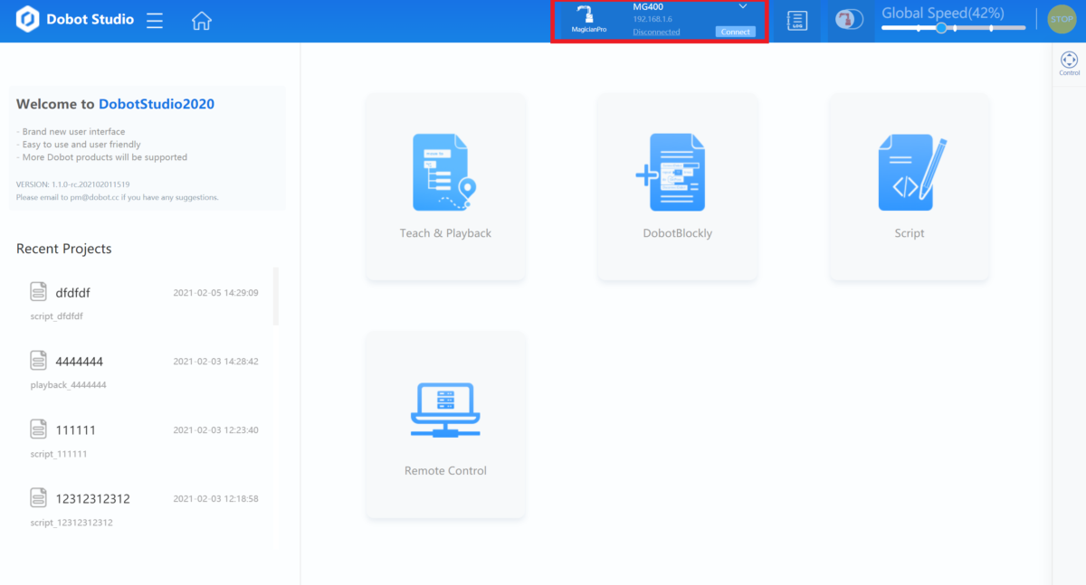This screenshot has height=585, width=1086.
Task: Open the Remote Control module
Action: click(445, 425)
